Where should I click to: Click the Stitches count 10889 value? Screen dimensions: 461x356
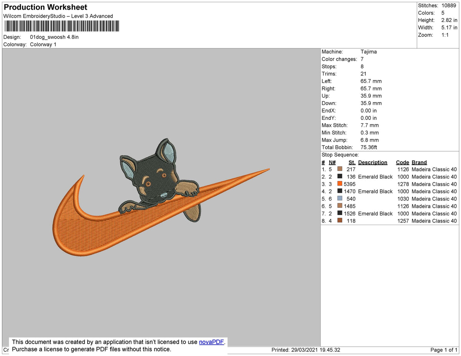pos(449,5)
